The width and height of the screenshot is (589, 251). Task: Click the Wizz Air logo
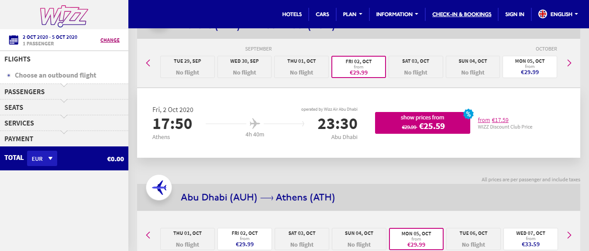click(64, 15)
